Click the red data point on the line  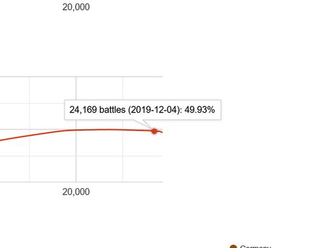pos(154,131)
